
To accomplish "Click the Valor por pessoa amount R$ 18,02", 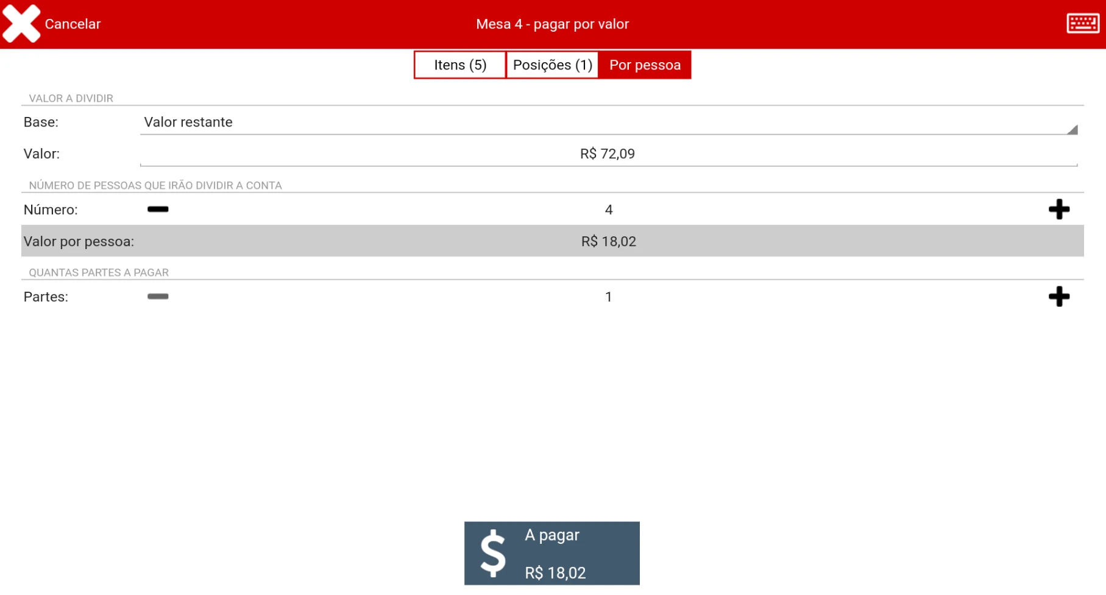I will pos(608,242).
